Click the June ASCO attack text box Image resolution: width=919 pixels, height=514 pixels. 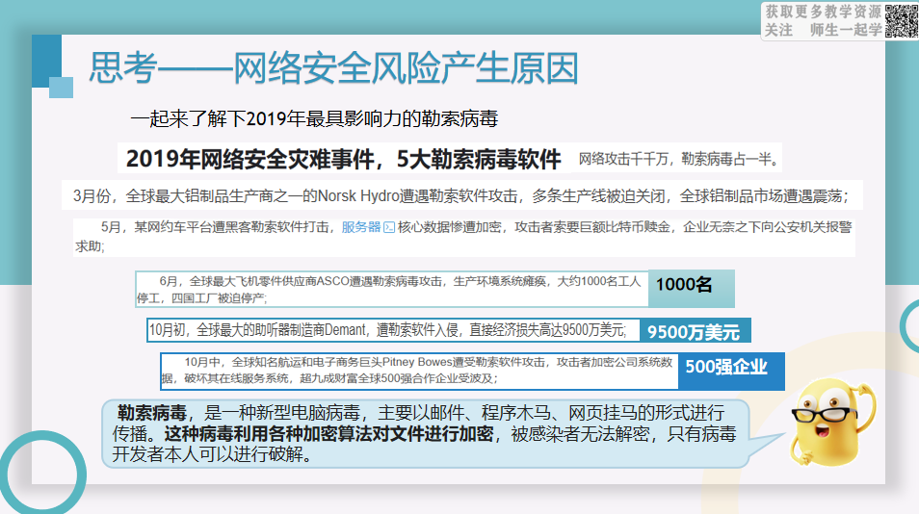393,289
